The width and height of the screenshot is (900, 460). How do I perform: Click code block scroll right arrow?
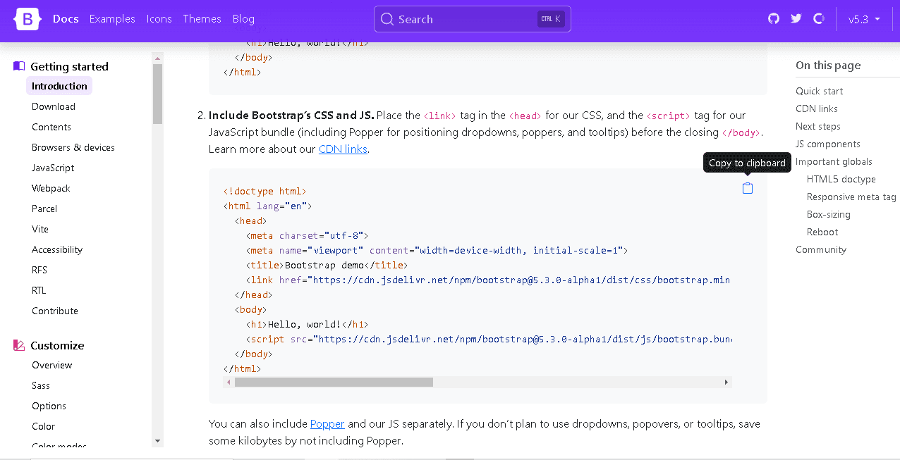726,382
